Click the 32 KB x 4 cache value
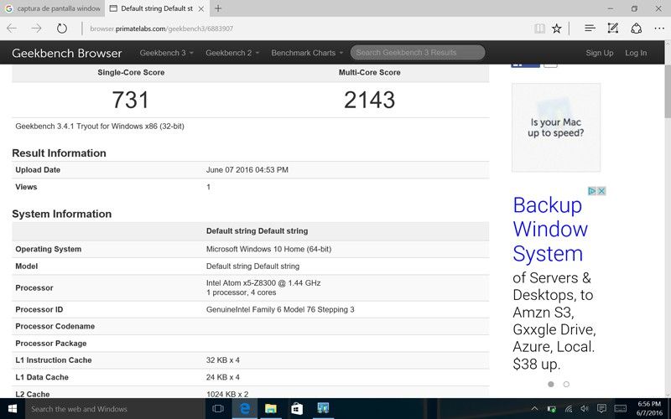 tap(223, 360)
